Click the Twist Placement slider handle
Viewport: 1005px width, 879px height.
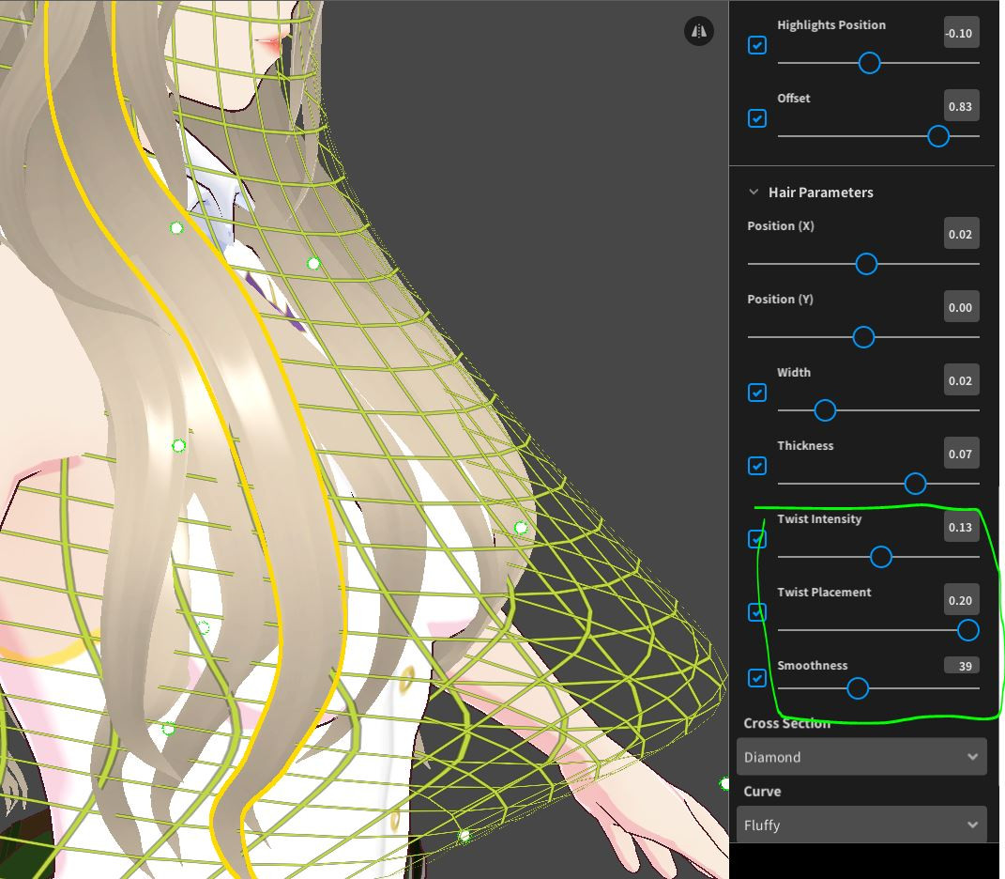[x=967, y=629]
